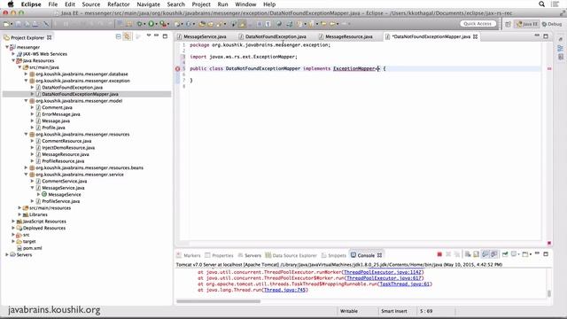Open the Apple menu
This screenshot has width=567, height=319.
11,4
